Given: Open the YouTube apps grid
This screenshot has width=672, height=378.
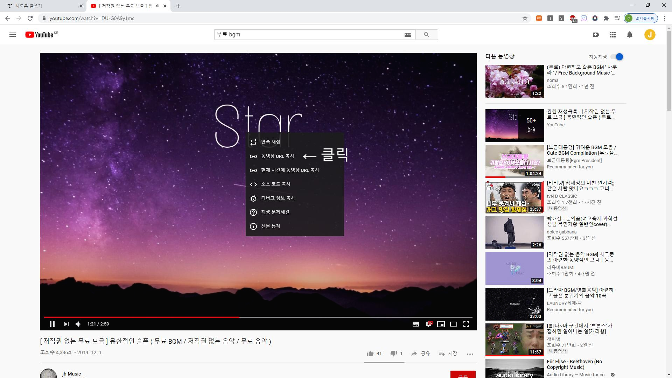Looking at the screenshot, I should [613, 35].
